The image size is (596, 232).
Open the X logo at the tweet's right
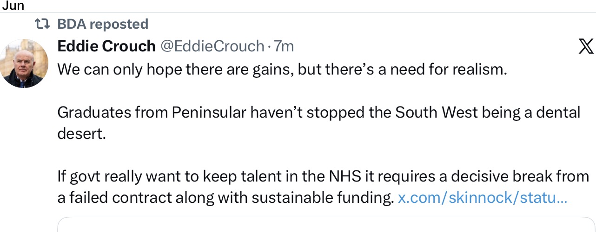586,47
